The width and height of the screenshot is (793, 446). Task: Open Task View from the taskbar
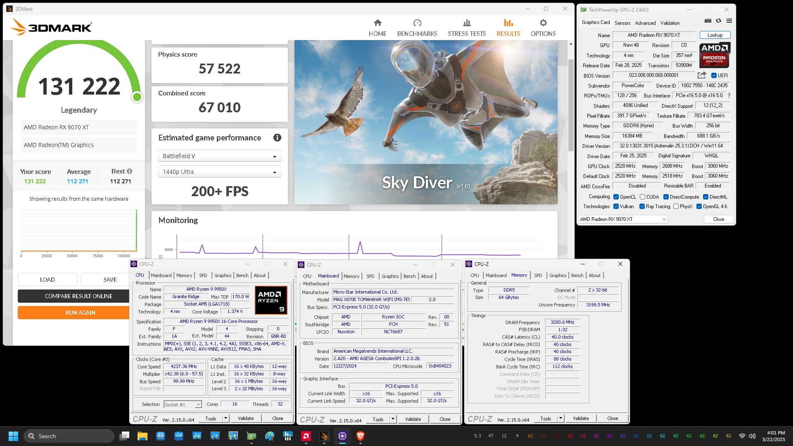click(124, 436)
